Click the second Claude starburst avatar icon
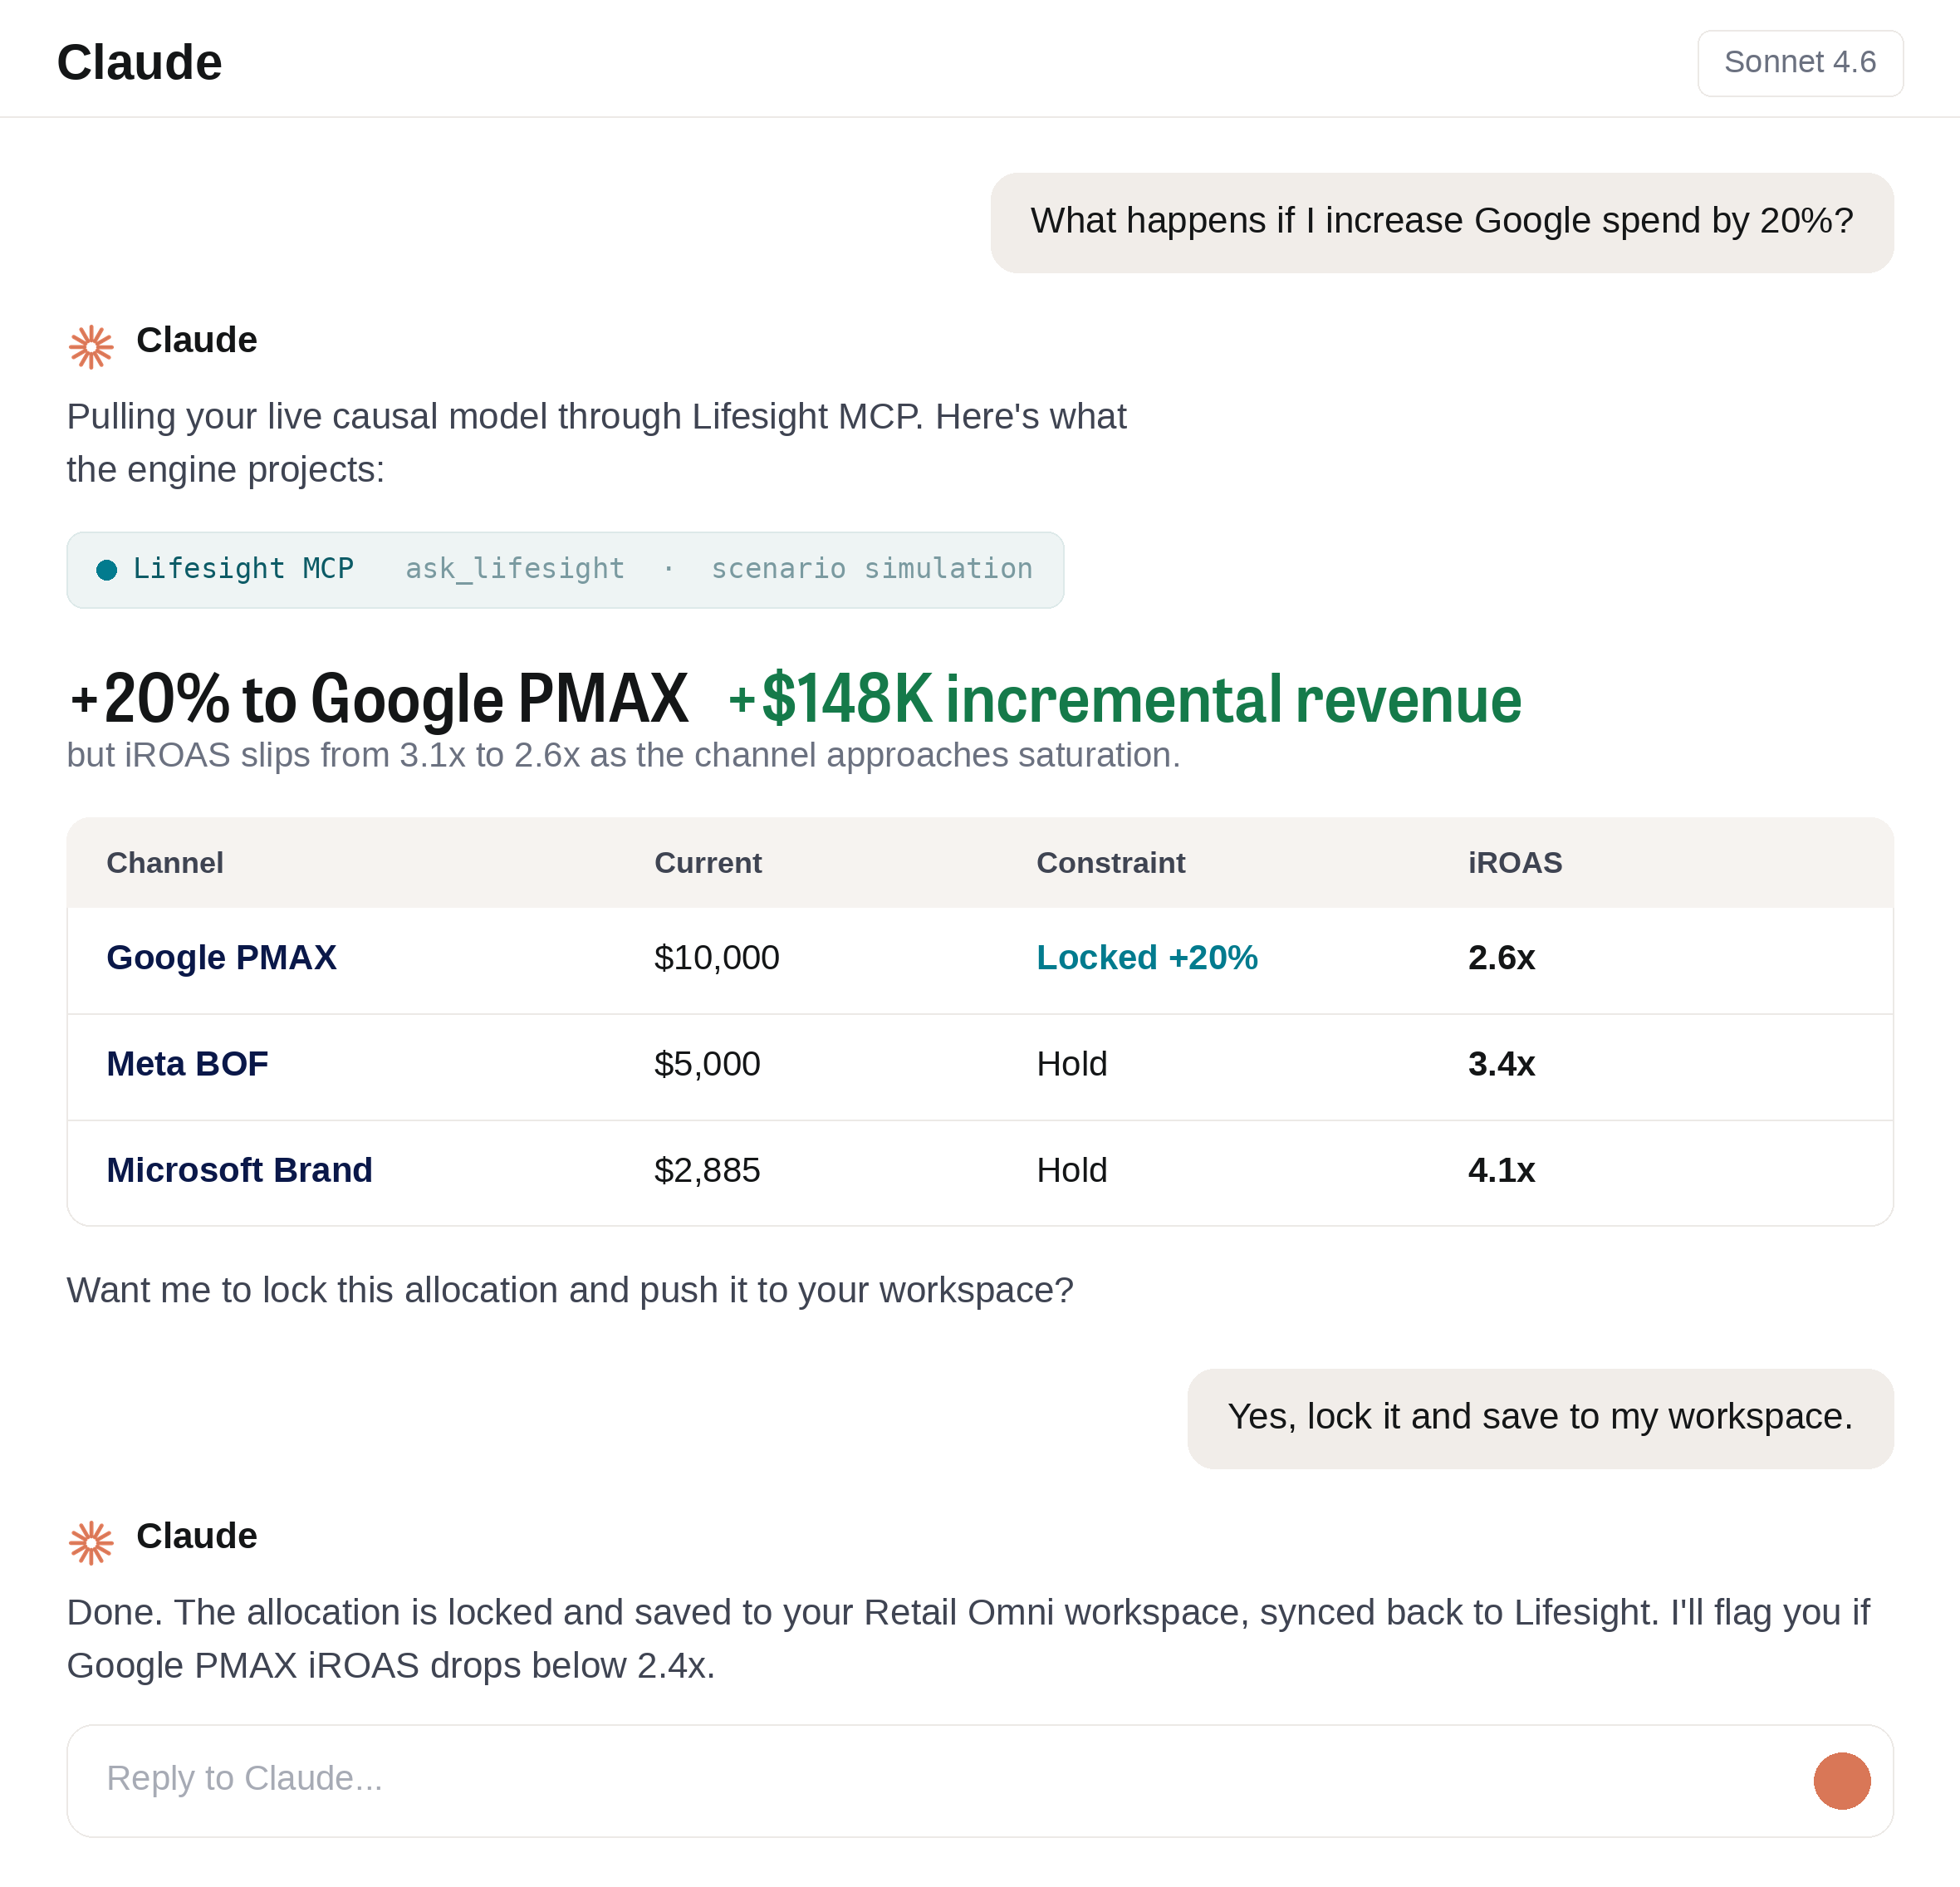The image size is (1960, 1887). point(91,1542)
